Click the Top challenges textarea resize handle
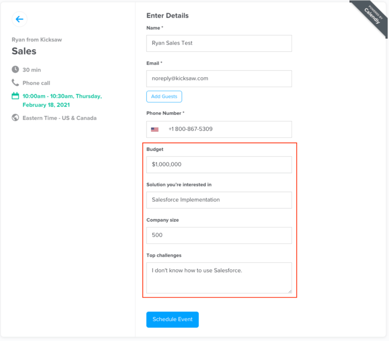This screenshot has height=341, width=389. click(x=290, y=291)
